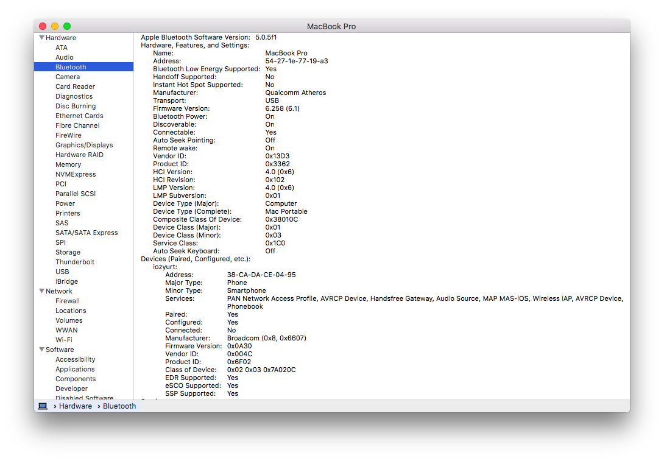Collapse the Network disclosure triangle
664x461 pixels.
click(x=41, y=291)
